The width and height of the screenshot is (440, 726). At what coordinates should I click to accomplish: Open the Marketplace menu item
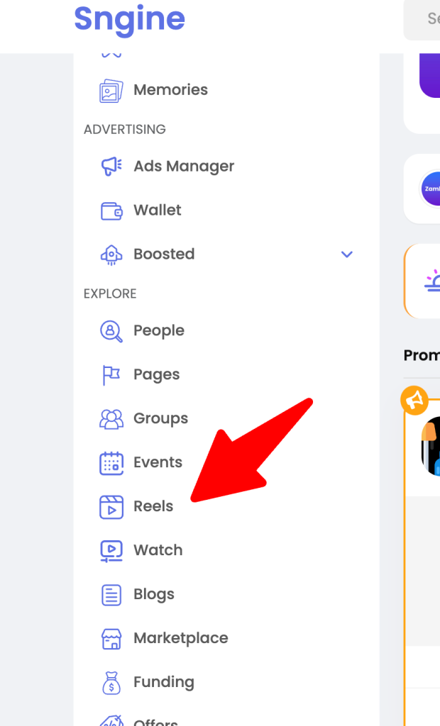[181, 638]
